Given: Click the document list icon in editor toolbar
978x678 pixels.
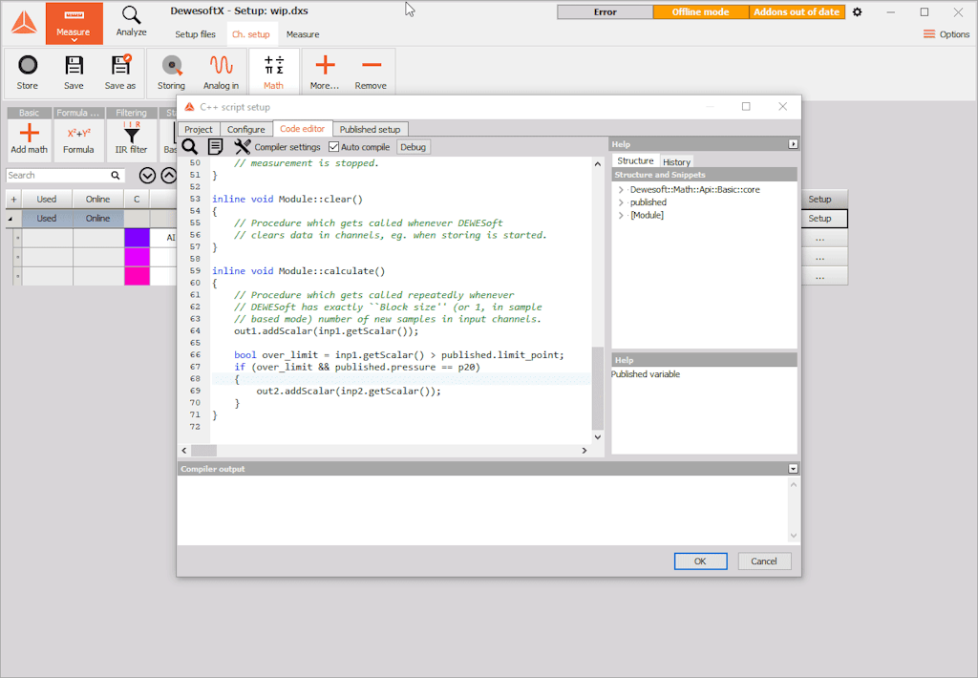Looking at the screenshot, I should [x=216, y=147].
